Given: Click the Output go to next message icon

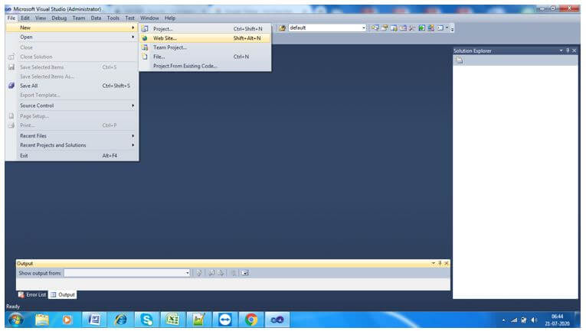Looking at the screenshot, I should (221, 273).
